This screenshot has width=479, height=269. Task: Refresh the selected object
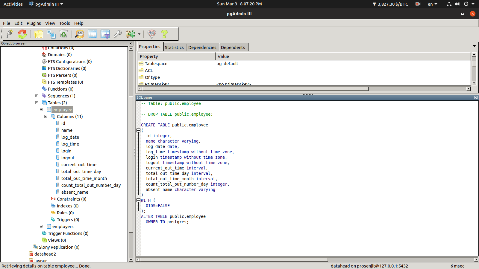click(x=22, y=34)
